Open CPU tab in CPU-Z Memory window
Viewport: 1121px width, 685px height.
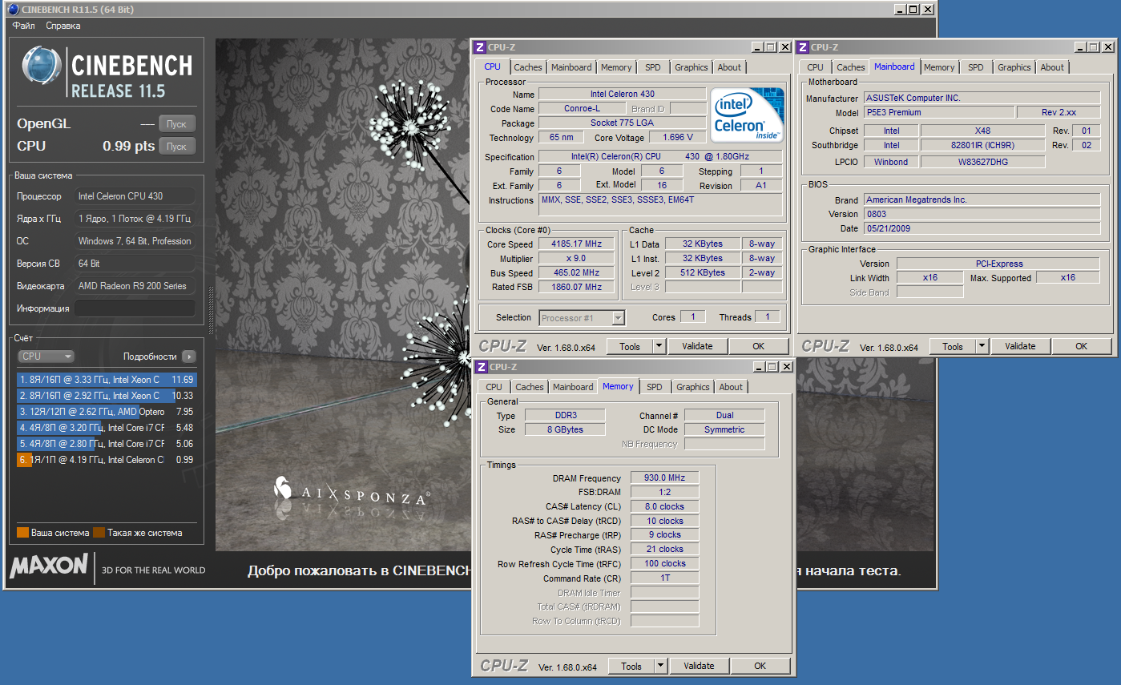point(494,387)
